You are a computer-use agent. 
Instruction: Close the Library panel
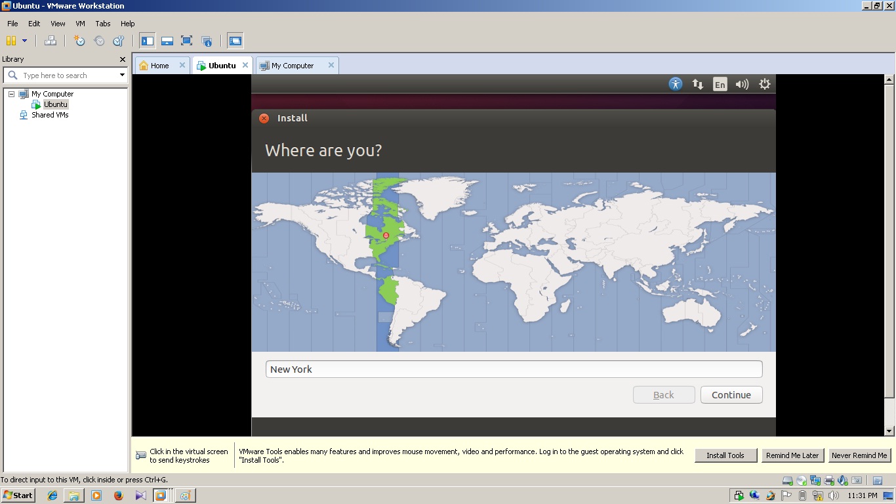click(x=122, y=59)
